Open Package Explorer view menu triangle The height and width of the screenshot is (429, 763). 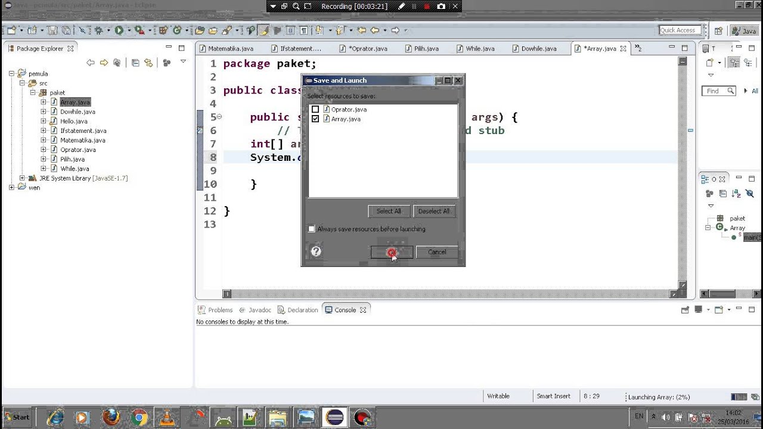pos(183,62)
